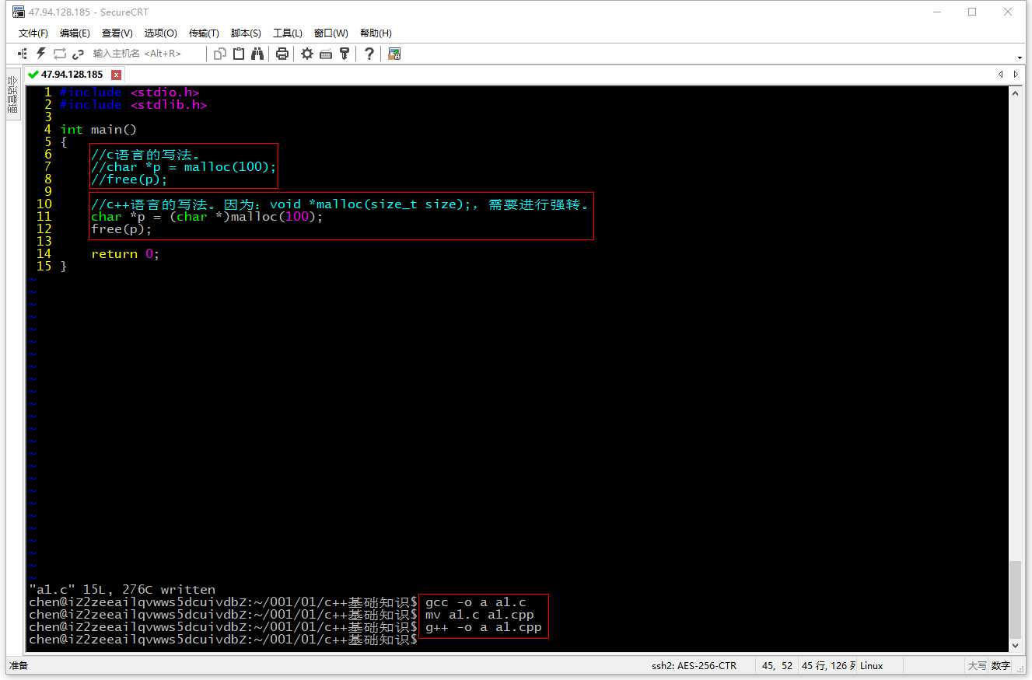Click the Disconnect chain-link icon
Screen dimensions: 1032x680
click(78, 54)
